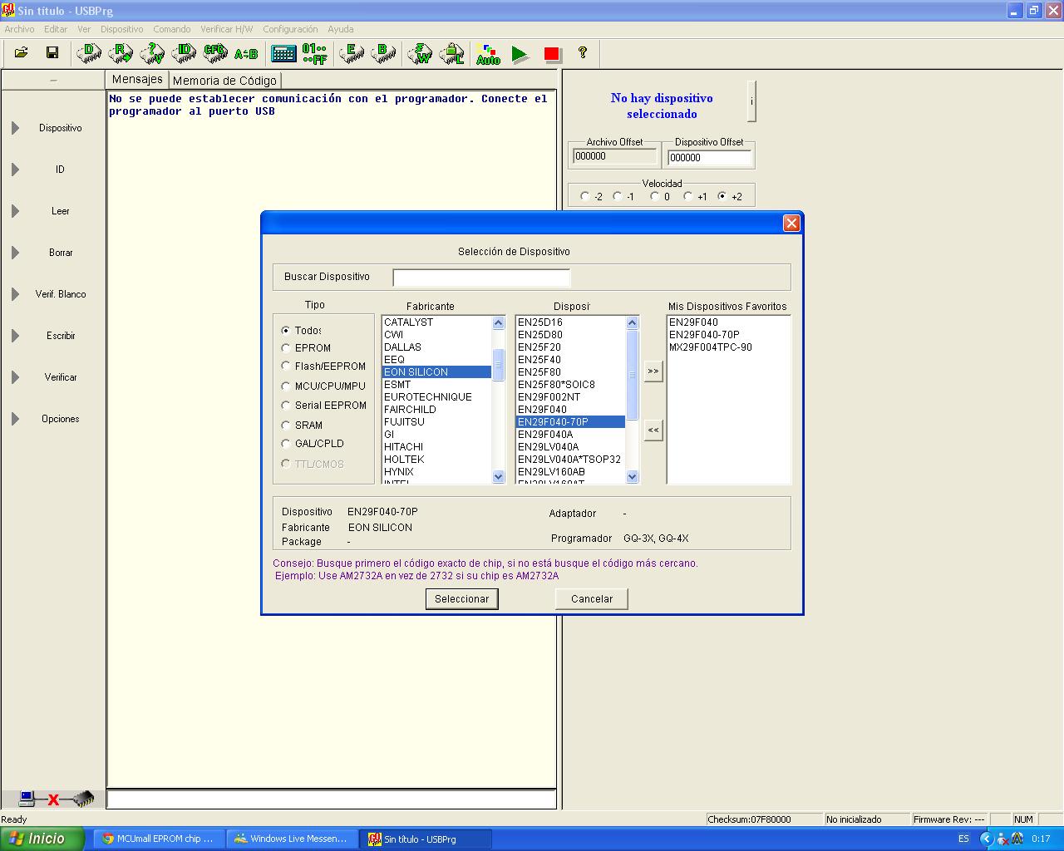Click the Chrome icon in taskbar MCUmall item
Image resolution: width=1064 pixels, height=851 pixels.
click(x=108, y=839)
